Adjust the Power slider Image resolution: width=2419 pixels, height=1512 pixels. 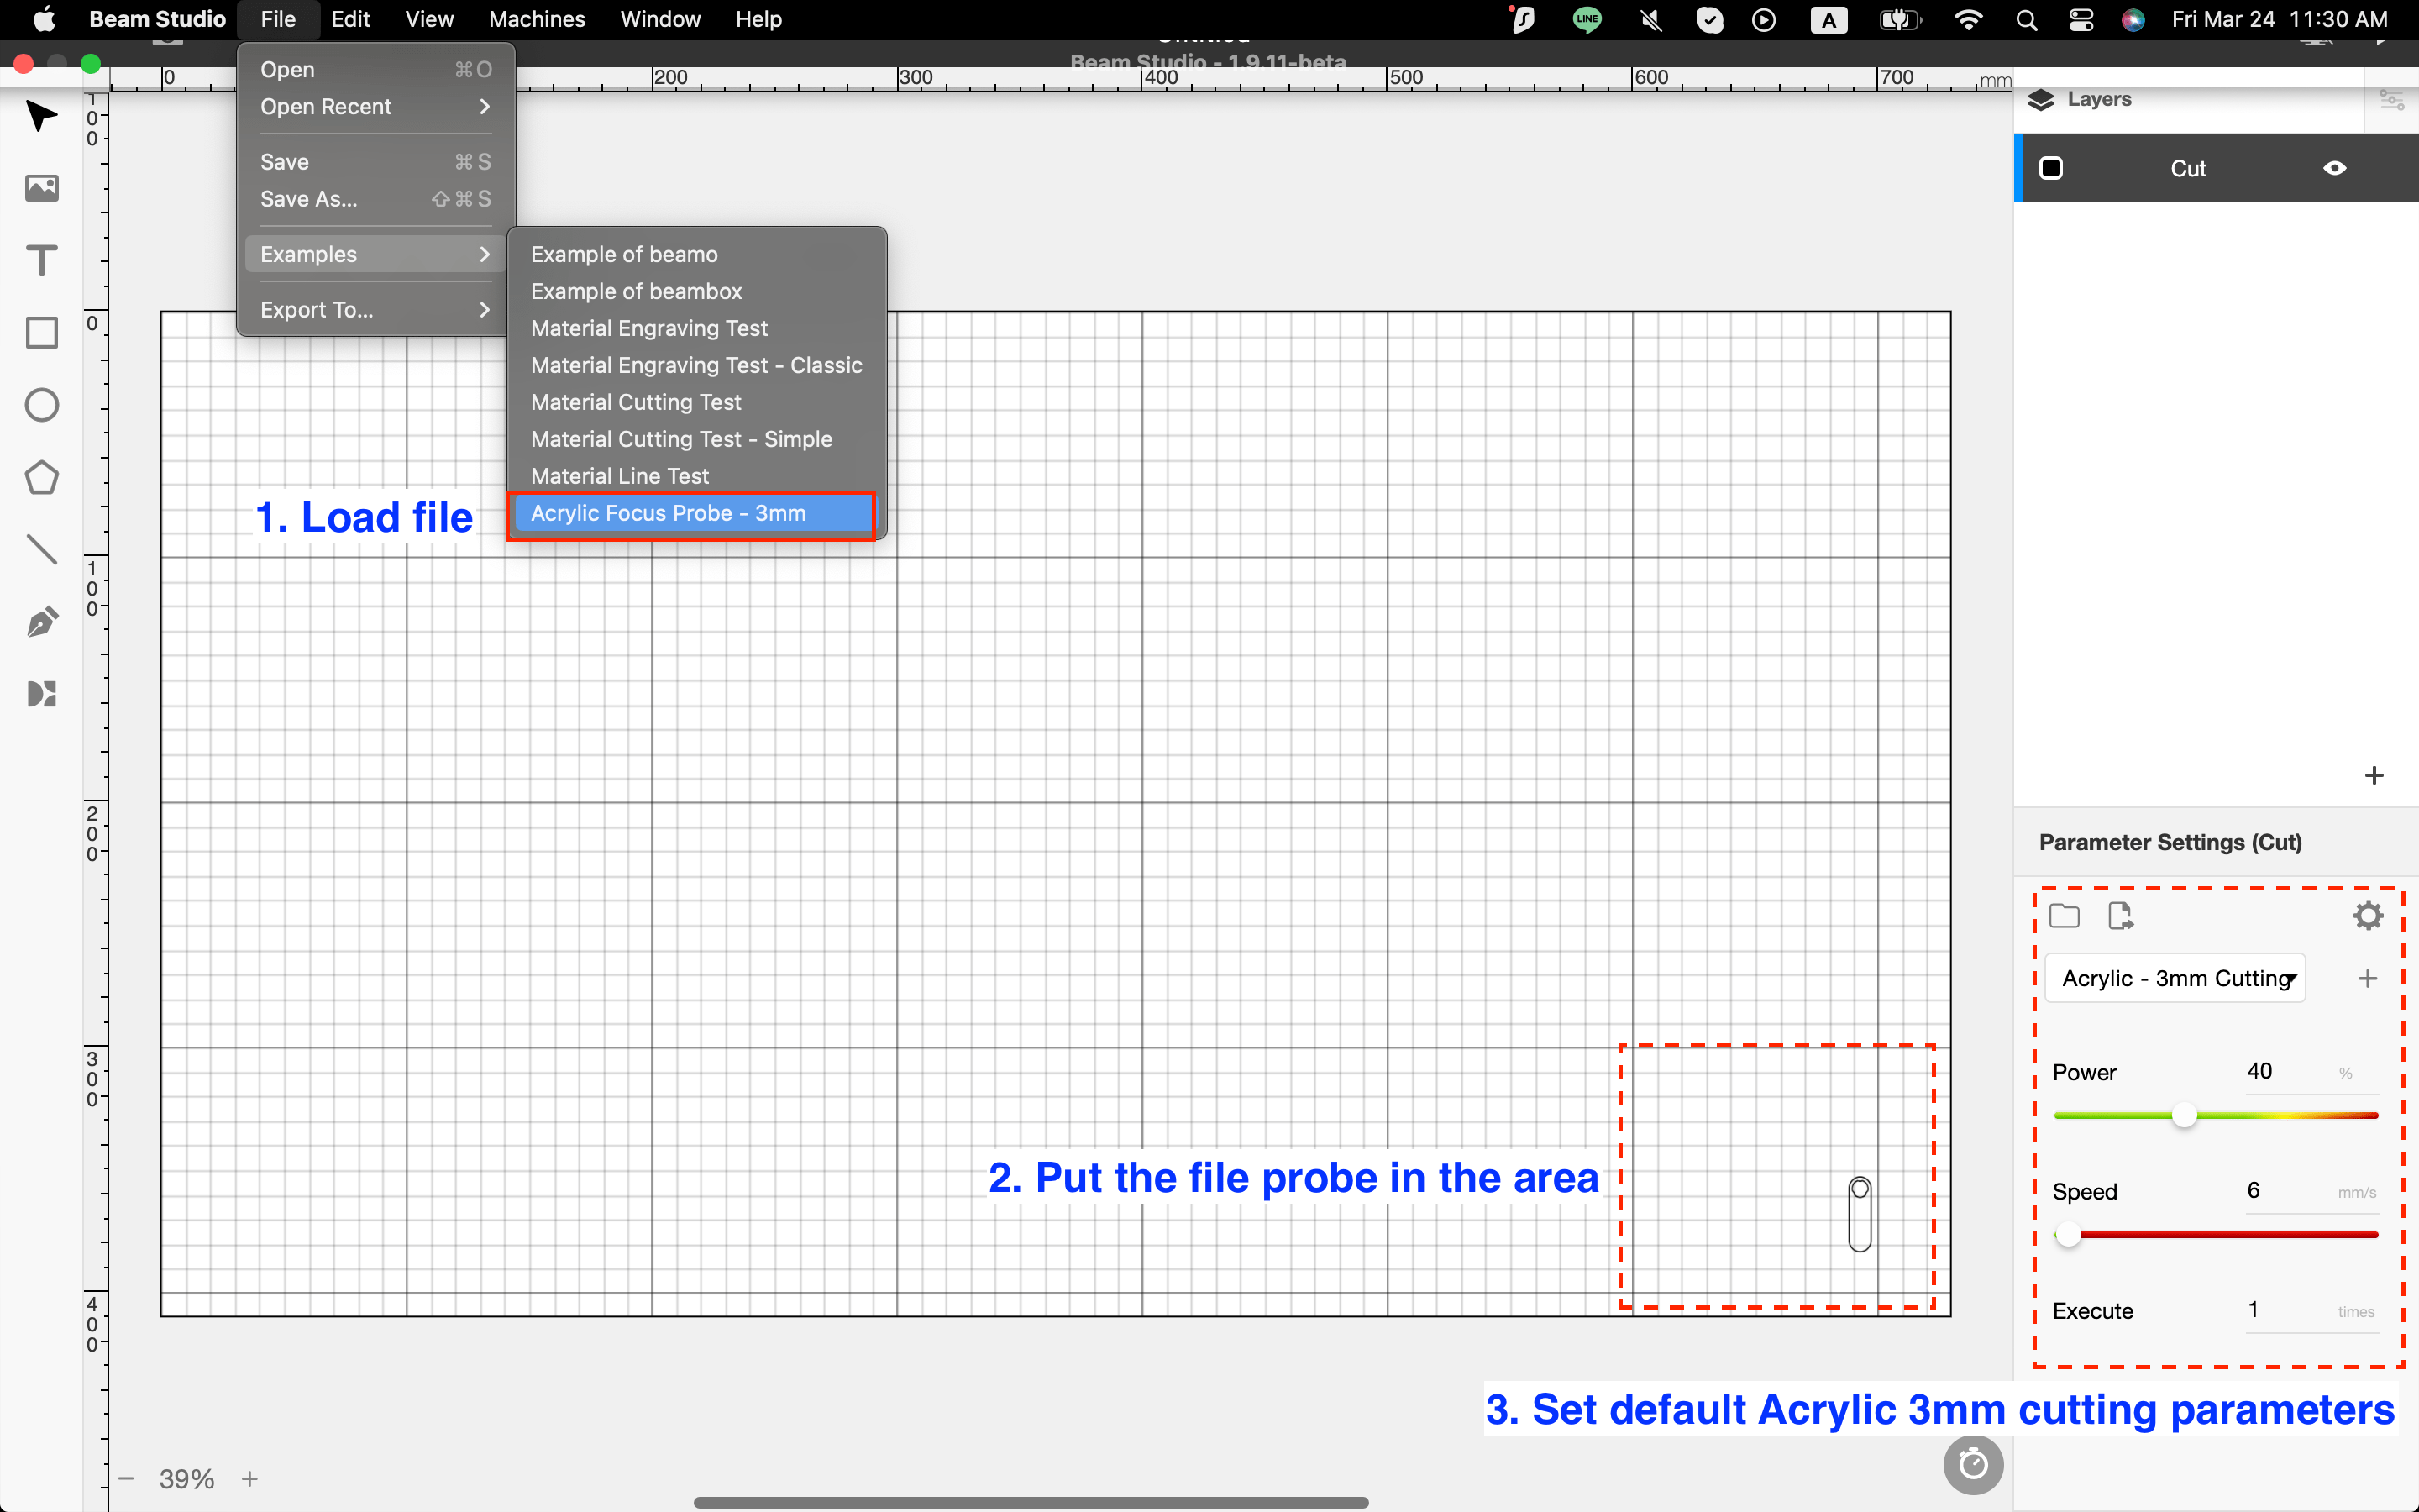tap(2185, 1115)
